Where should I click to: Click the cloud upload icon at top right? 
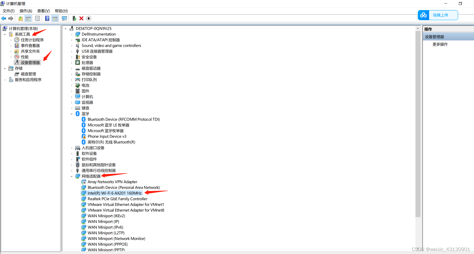point(423,15)
